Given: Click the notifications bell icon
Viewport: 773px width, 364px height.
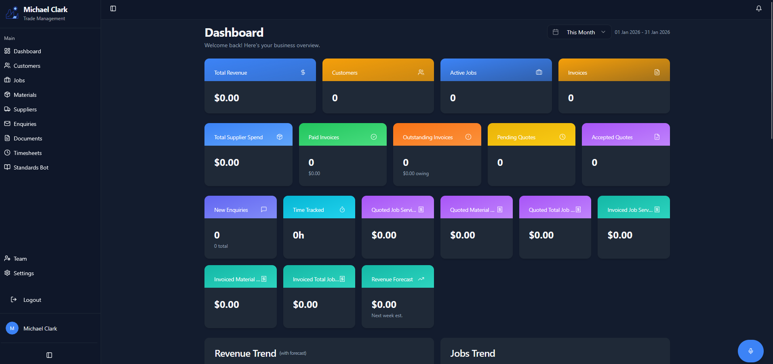Looking at the screenshot, I should [758, 8].
